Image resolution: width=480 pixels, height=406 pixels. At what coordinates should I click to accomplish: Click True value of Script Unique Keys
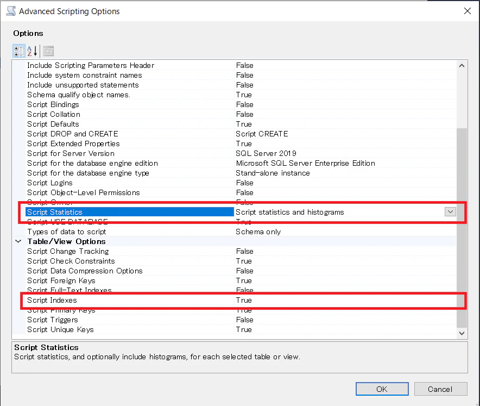[244, 330]
